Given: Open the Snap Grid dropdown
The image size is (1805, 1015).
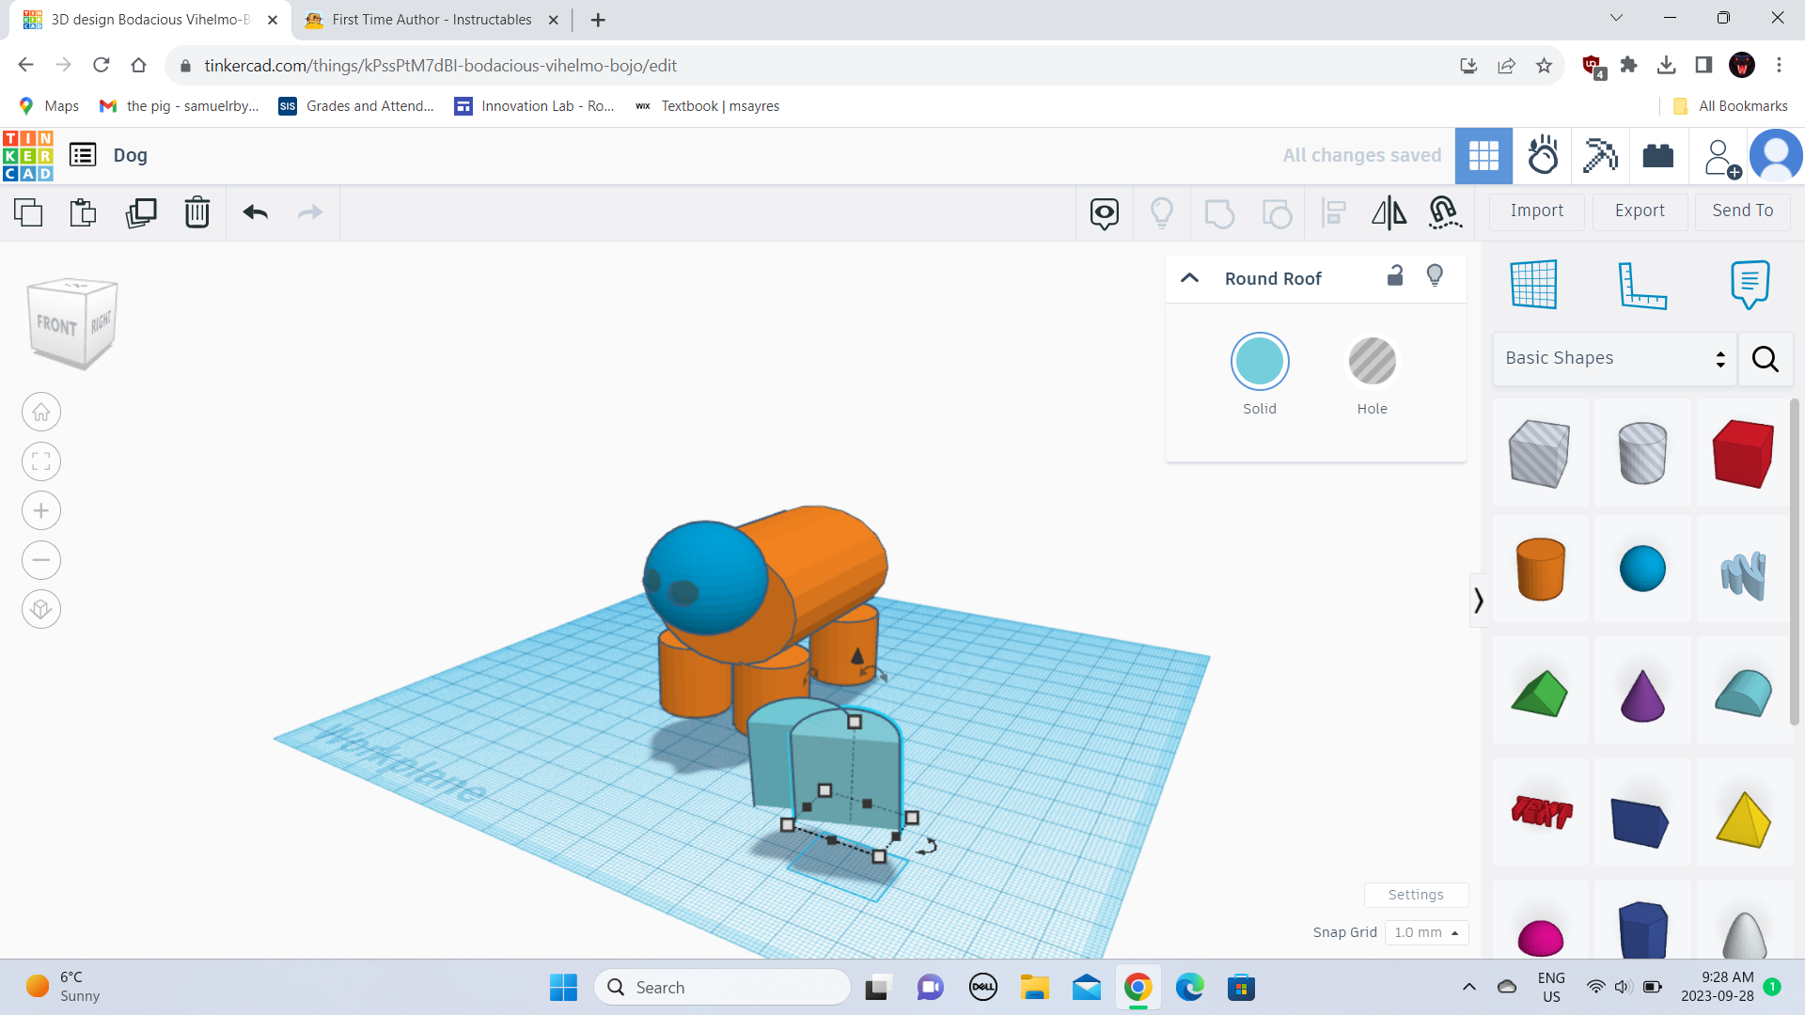Looking at the screenshot, I should [x=1426, y=932].
